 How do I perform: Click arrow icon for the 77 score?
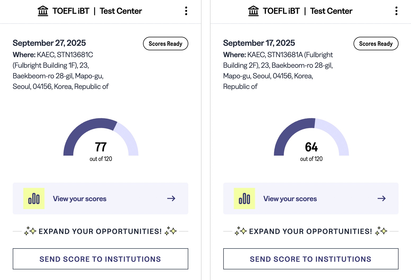click(171, 198)
